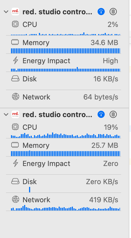The height and width of the screenshot is (238, 131).
Task: Select the Disk row reading Zero KB/s
Action: [64, 184]
